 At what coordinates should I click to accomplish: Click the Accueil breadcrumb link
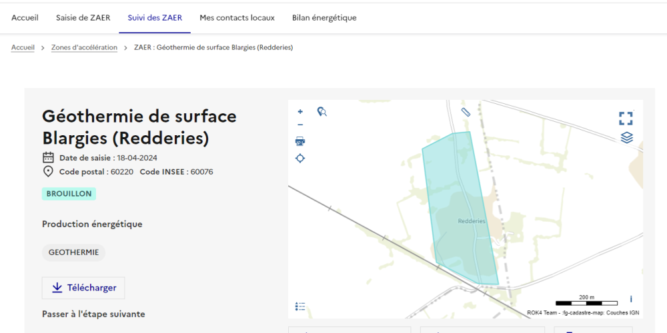23,48
